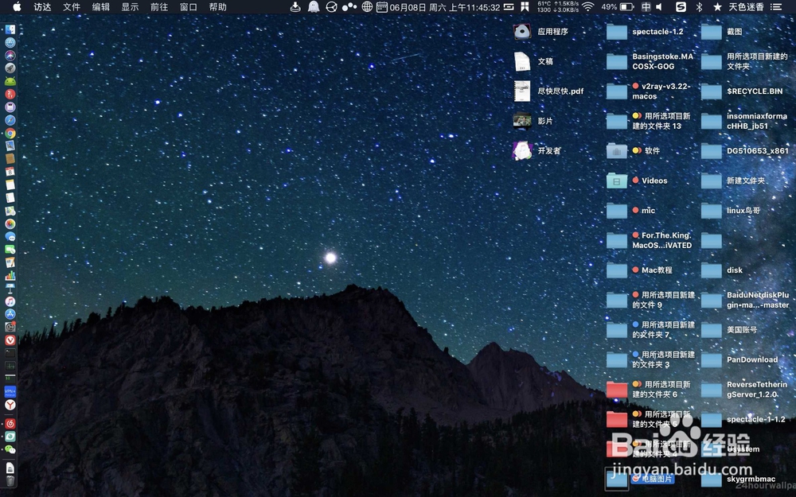Open Messages blue bubble in Dock
The height and width of the screenshot is (497, 796).
[10, 237]
